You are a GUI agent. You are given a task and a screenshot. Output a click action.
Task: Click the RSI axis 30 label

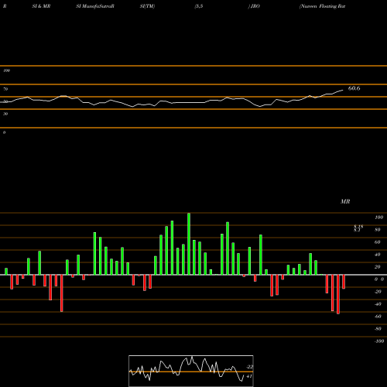(x=5, y=114)
